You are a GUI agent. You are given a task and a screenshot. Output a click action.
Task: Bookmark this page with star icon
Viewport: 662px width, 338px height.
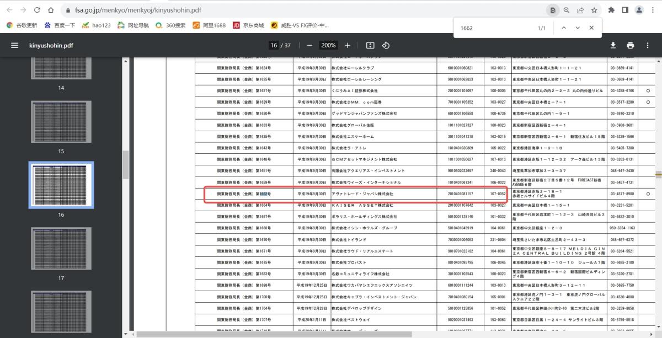tap(594, 10)
